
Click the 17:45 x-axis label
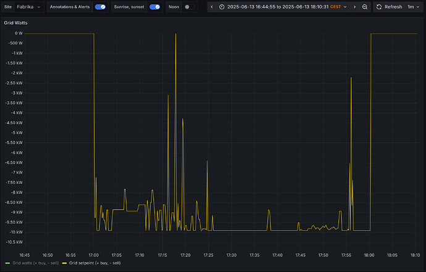[x=301, y=255]
